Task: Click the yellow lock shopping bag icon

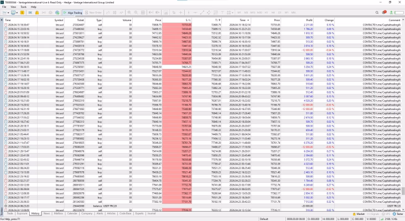Action: 37,12
